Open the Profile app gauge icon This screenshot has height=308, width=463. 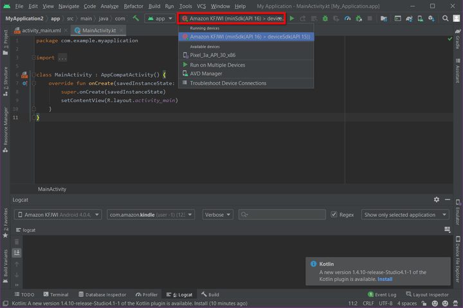point(347,18)
